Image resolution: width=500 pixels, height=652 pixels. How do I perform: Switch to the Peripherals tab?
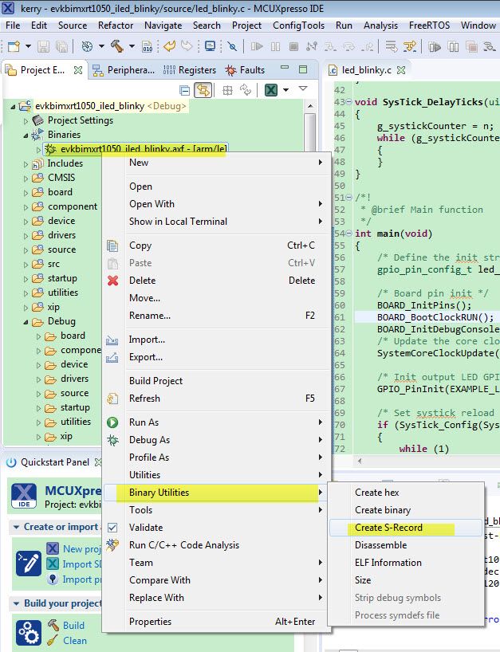tap(123, 70)
